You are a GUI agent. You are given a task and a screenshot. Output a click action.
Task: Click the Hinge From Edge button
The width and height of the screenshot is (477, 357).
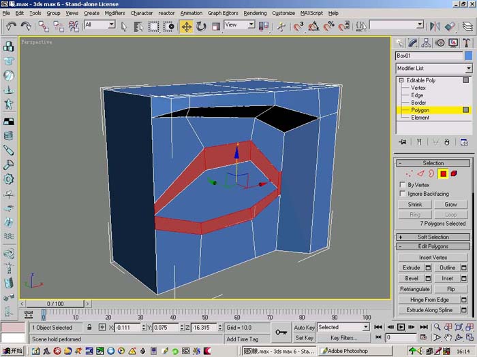(x=429, y=300)
